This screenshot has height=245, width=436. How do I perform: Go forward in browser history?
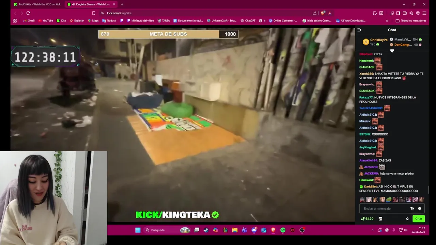[x=21, y=13]
